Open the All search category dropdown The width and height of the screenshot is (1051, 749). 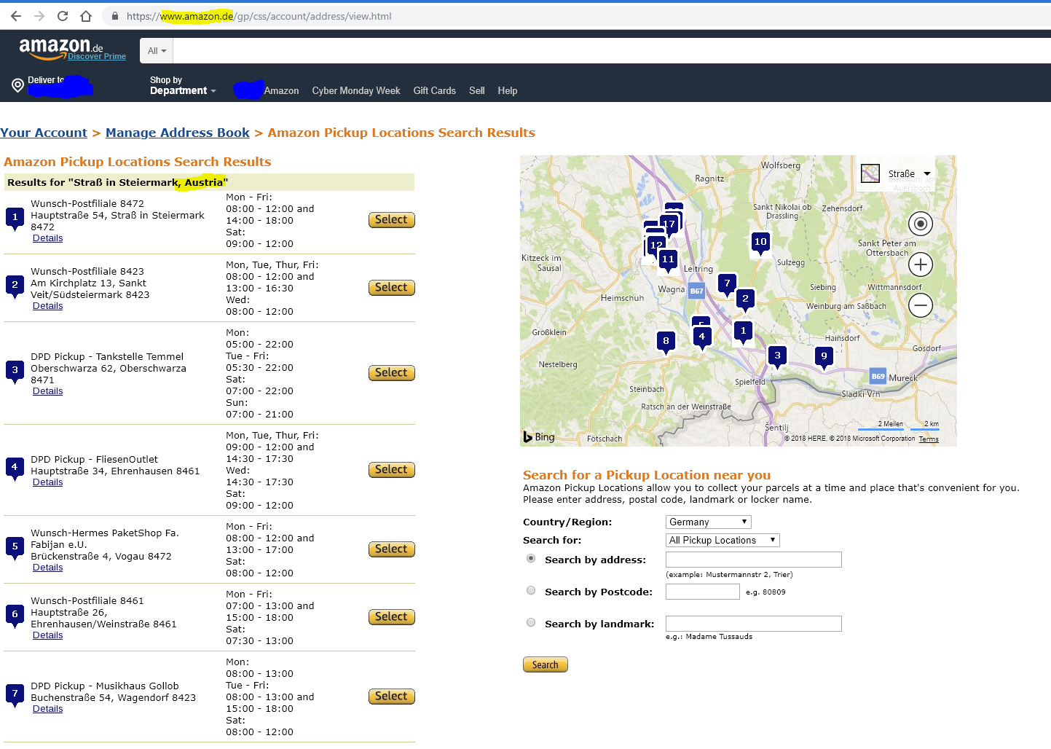(x=157, y=51)
